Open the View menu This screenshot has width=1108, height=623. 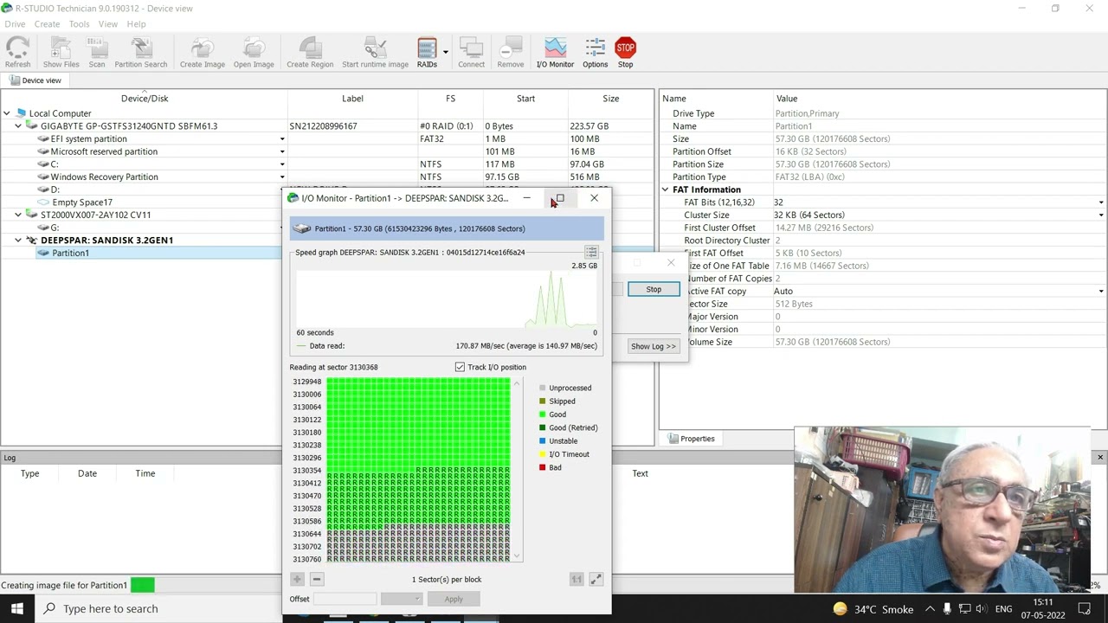tap(108, 24)
